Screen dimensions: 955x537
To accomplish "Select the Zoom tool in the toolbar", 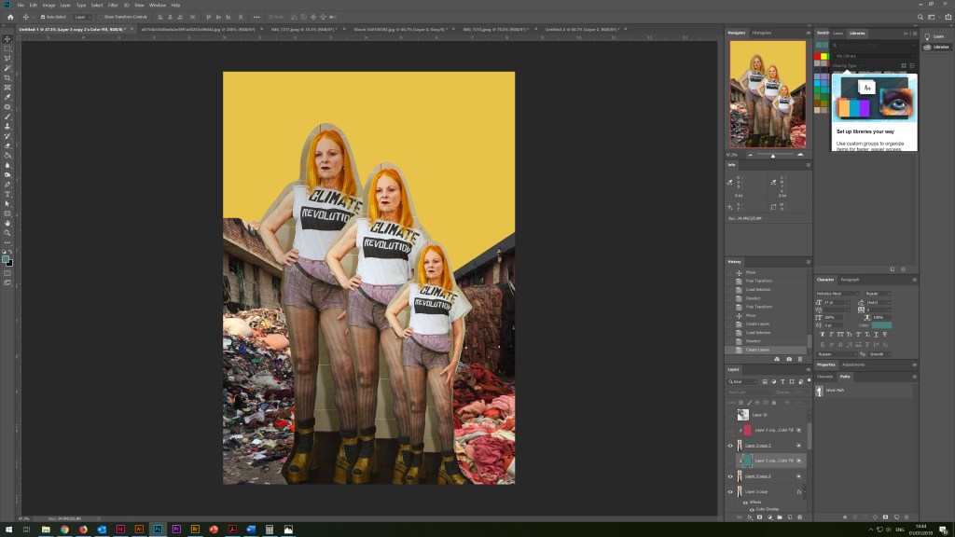I will pyautogui.click(x=7, y=233).
